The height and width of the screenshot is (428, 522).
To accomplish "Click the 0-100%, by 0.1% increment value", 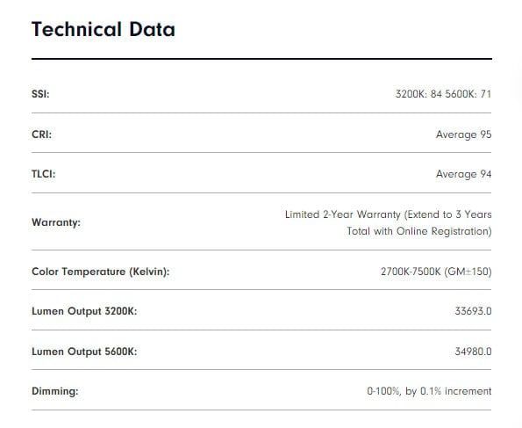I will 429,391.
